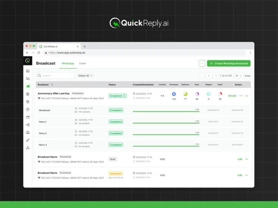Open the chat bubbles sidebar icon
Screen dimensions: 278x208
(x=28, y=79)
